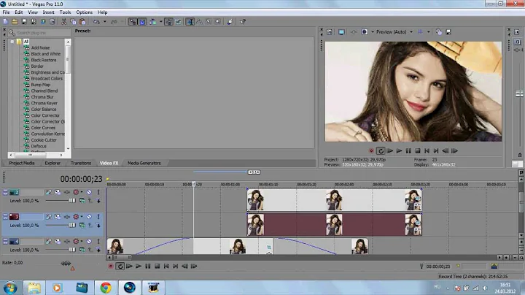This screenshot has width=525, height=295.
Task: Open a file with the folder toolbar icon
Action: pos(15,21)
